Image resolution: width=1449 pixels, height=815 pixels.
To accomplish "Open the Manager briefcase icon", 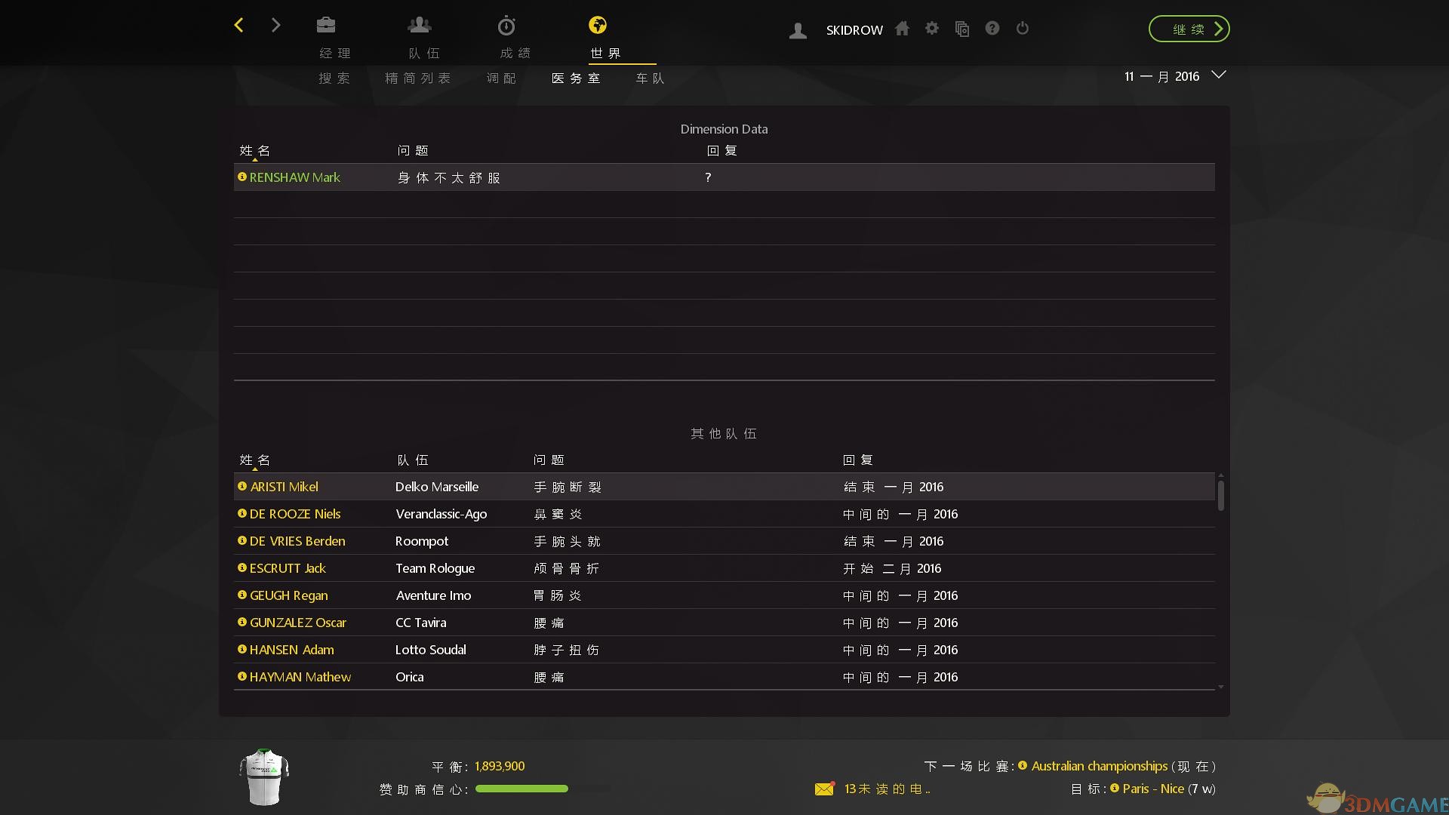I will [326, 26].
